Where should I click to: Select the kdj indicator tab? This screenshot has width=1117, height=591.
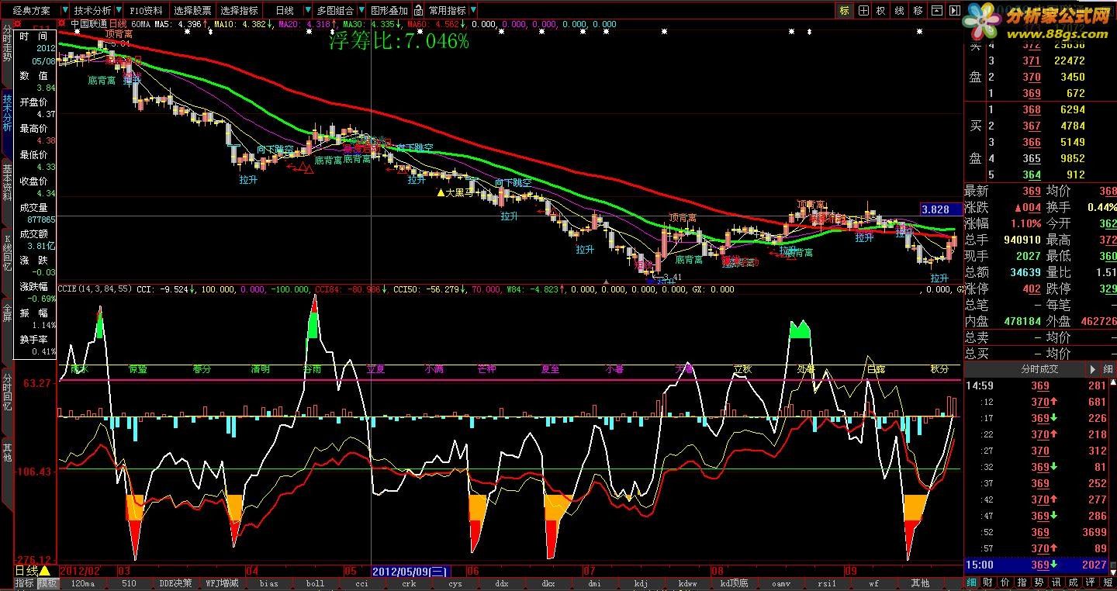641,583
